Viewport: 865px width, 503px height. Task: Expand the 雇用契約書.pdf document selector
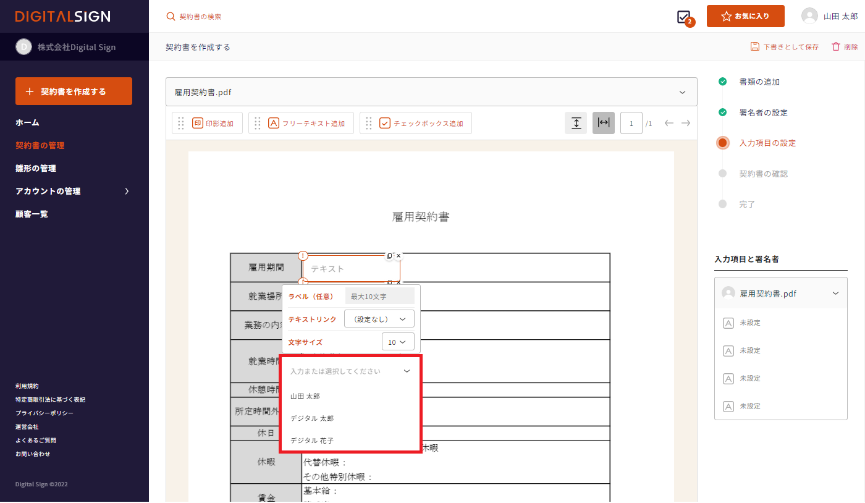coord(431,92)
